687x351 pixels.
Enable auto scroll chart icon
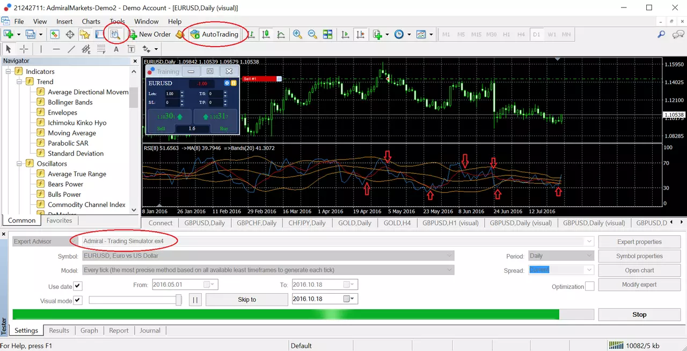point(345,34)
